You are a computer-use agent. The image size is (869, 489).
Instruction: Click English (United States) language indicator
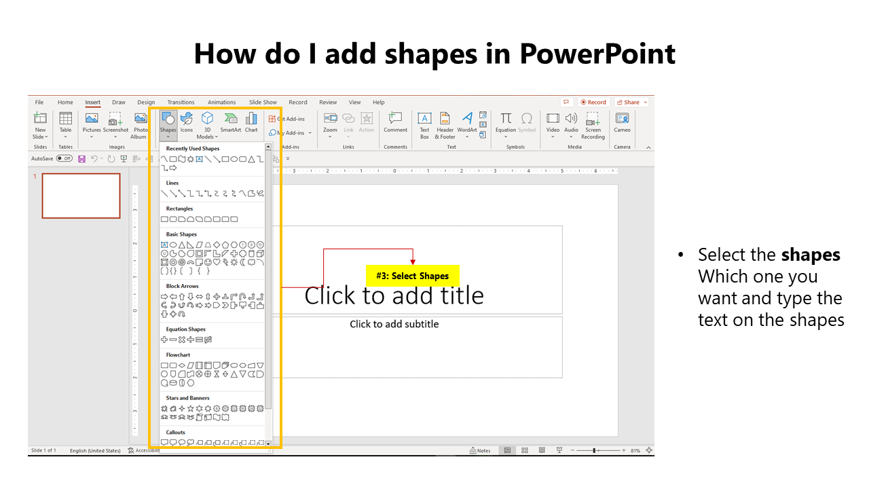(x=94, y=450)
